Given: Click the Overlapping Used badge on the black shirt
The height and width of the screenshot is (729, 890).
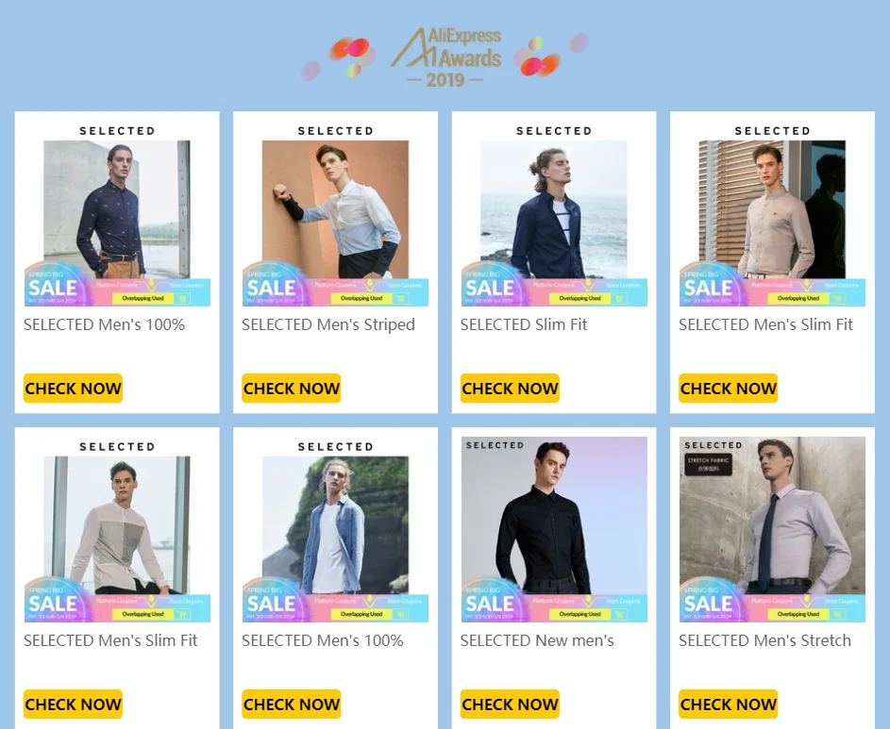Looking at the screenshot, I should (x=579, y=614).
